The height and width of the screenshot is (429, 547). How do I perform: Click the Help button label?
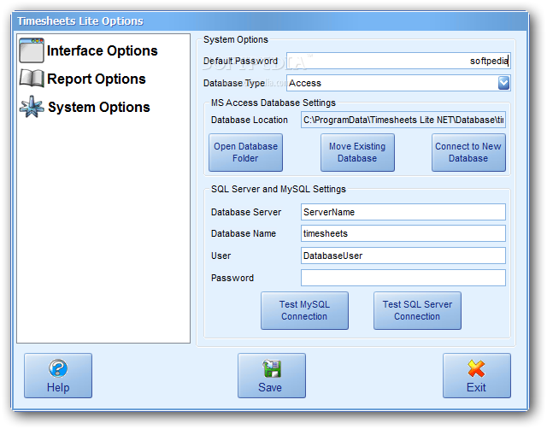58,387
